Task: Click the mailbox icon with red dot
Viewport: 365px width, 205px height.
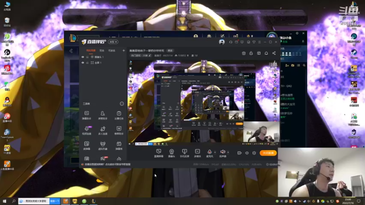Action: click(x=236, y=42)
